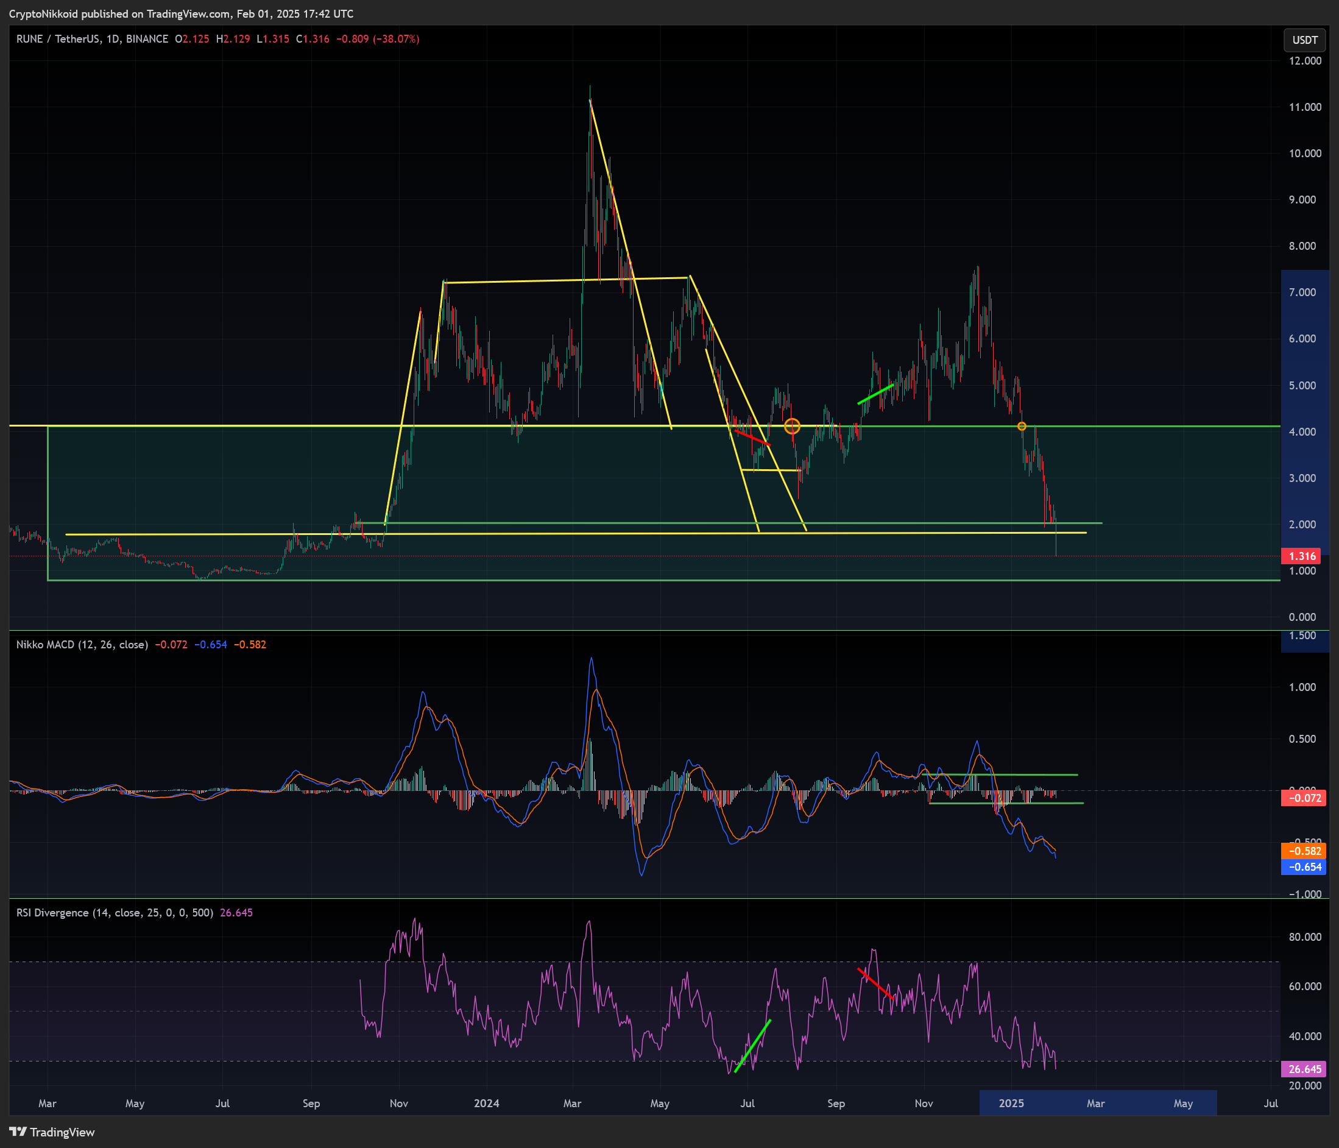
Task: Click the 1.316 current price label
Action: (x=1301, y=556)
